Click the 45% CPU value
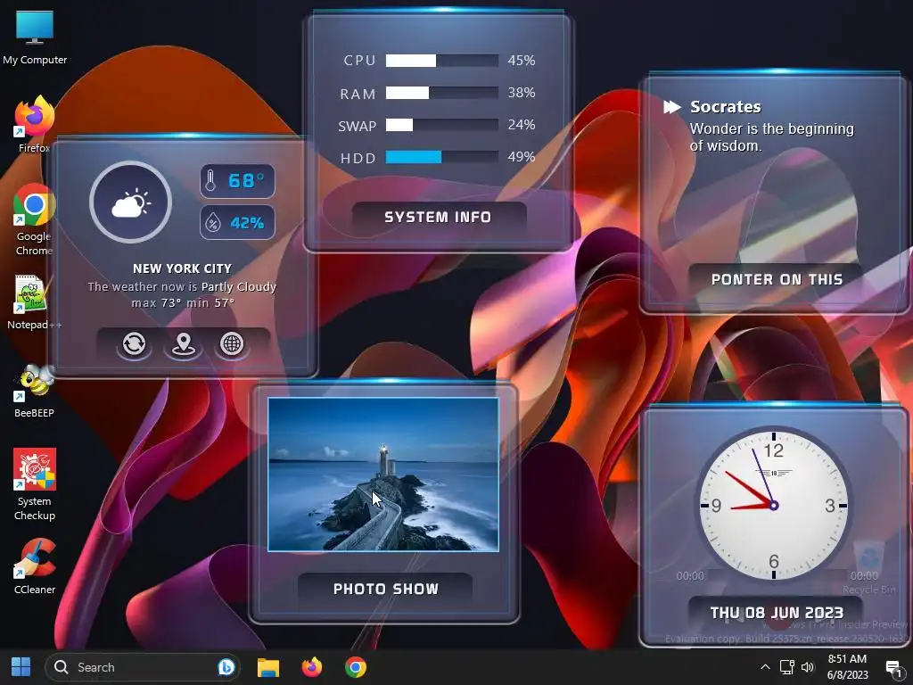913x685 pixels. [x=521, y=61]
